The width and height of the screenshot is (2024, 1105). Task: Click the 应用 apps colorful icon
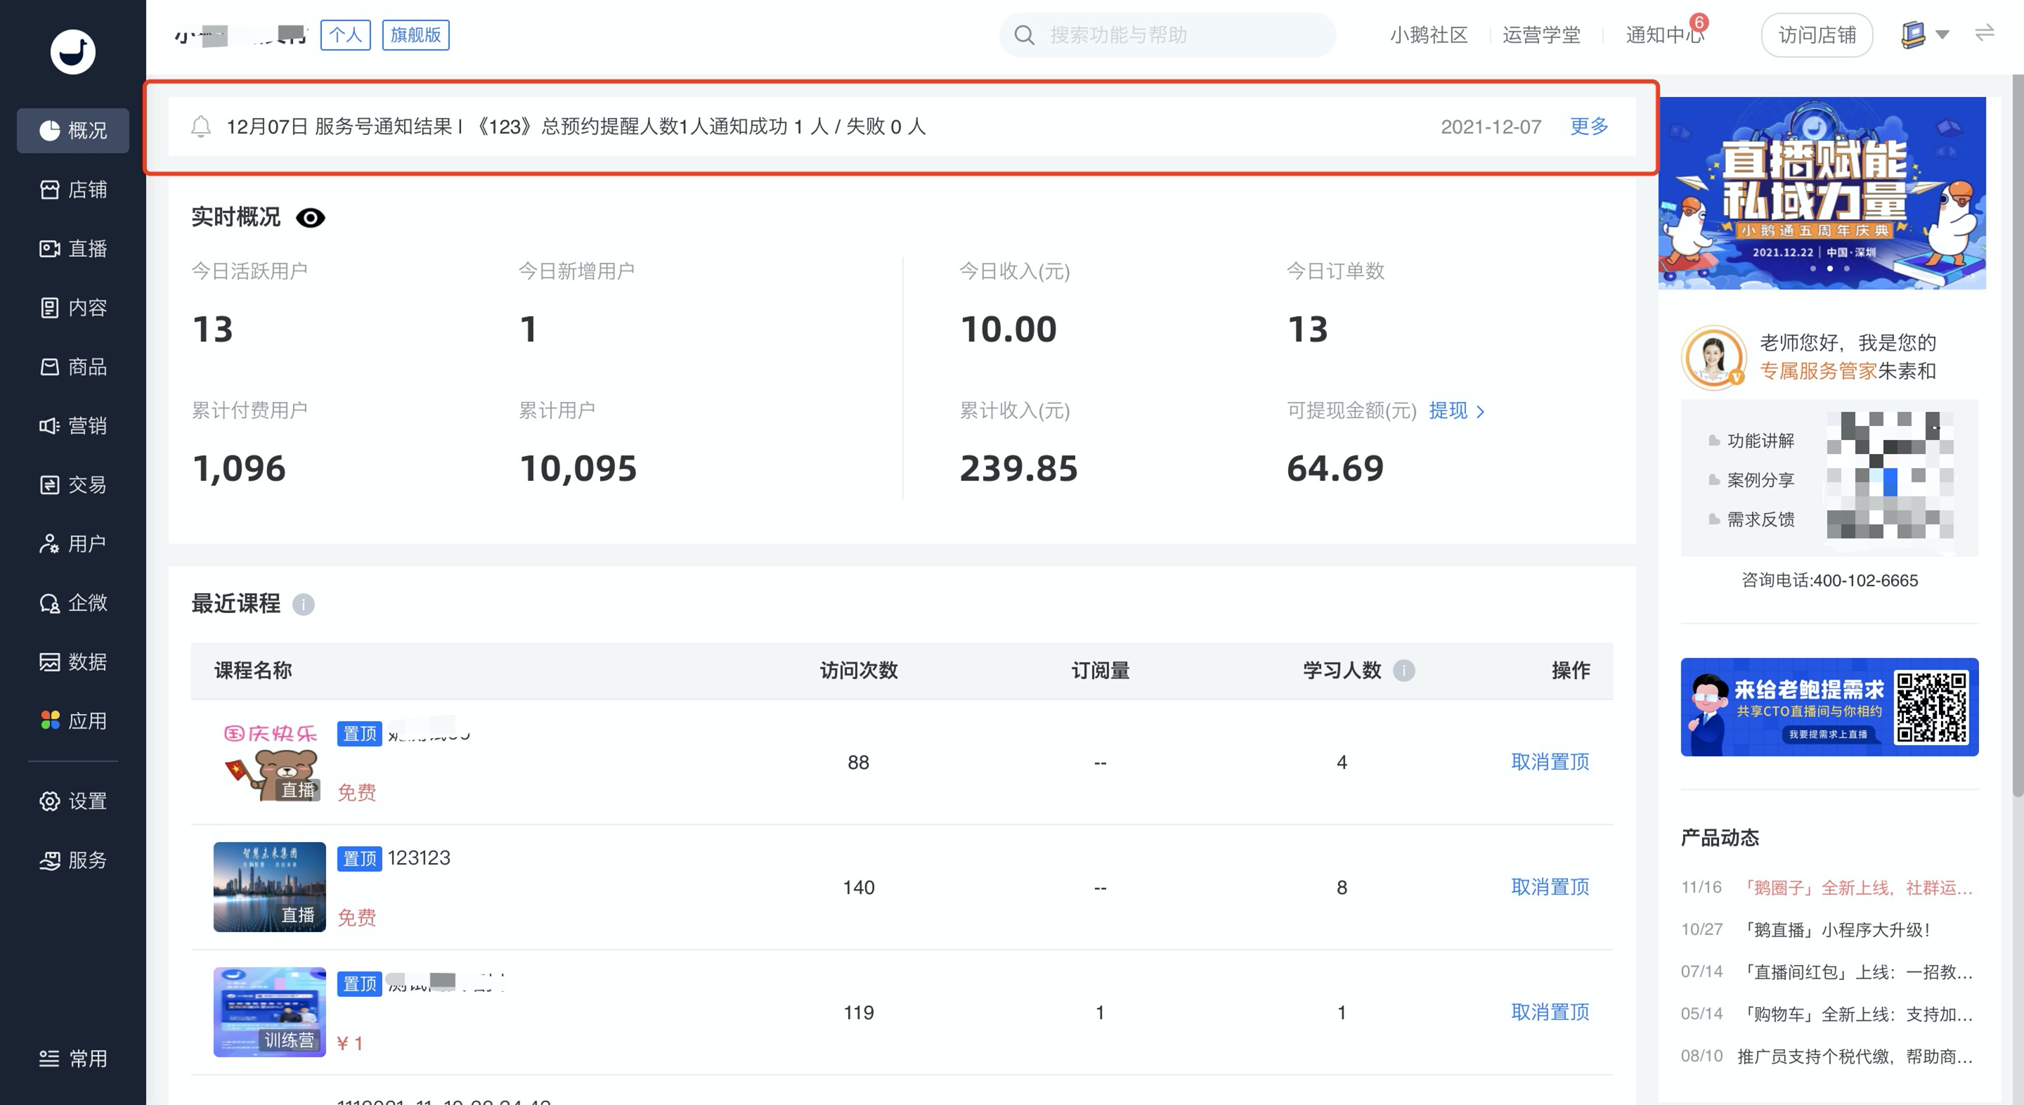tap(49, 720)
